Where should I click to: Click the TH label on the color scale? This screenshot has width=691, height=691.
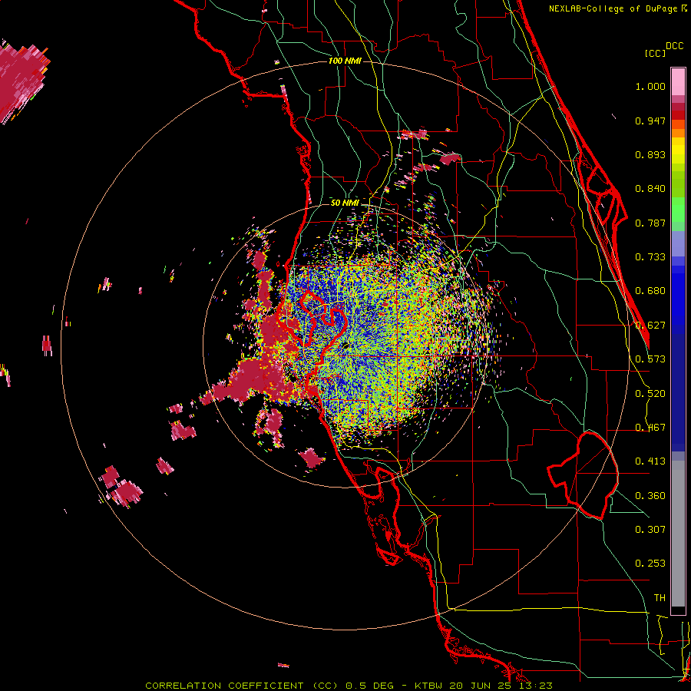pyautogui.click(x=660, y=598)
